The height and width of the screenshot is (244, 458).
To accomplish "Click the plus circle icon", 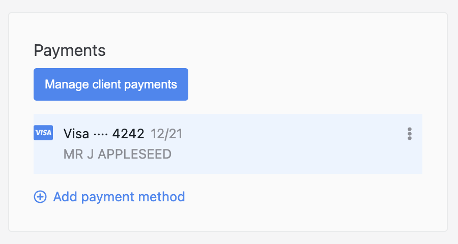I will point(40,197).
